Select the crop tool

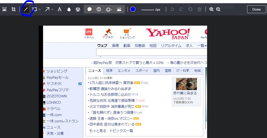click(14, 9)
